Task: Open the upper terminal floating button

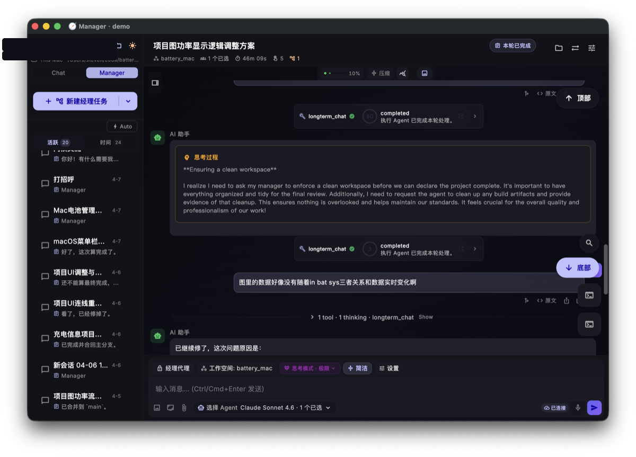Action: [589, 295]
